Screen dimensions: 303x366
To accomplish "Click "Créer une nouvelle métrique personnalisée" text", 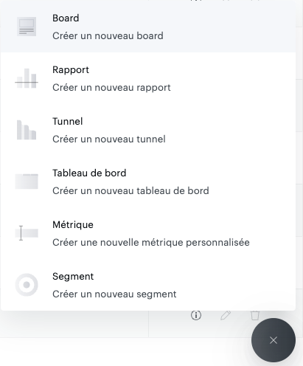I will click(x=151, y=243).
